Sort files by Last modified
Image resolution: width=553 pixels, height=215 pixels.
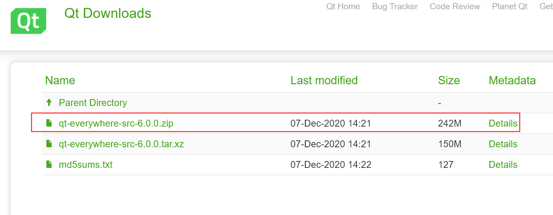point(324,80)
